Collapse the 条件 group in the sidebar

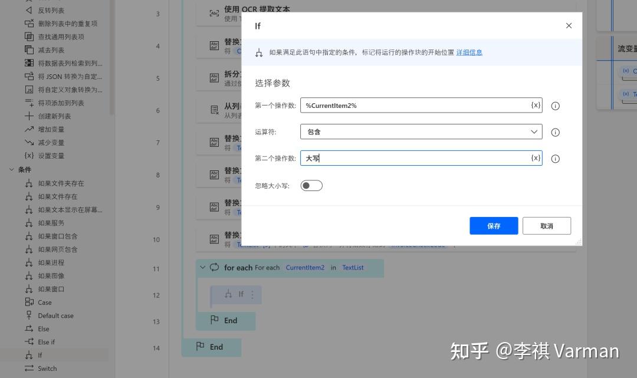pyautogui.click(x=11, y=169)
